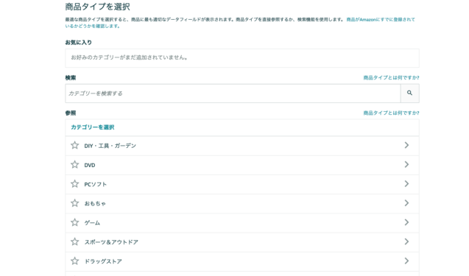The height and width of the screenshot is (276, 469).
Task: Open スポーツ&アウトドア chevron arrow
Action: pyautogui.click(x=406, y=241)
